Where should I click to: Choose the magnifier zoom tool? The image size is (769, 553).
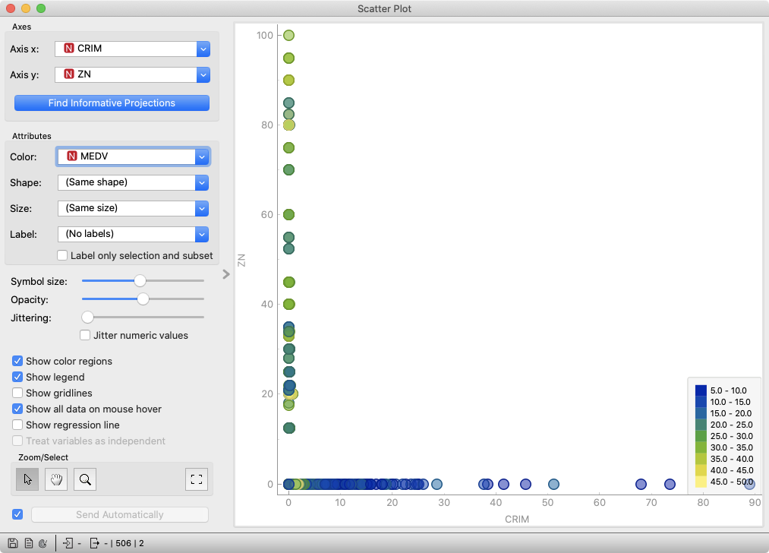click(x=84, y=479)
